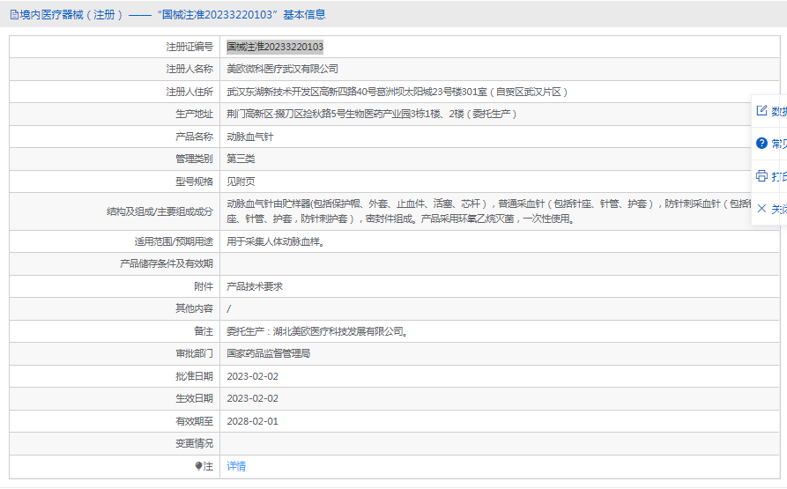Click the 适用范围/预期用途 row label
The width and height of the screenshot is (787, 489).
pyautogui.click(x=174, y=241)
